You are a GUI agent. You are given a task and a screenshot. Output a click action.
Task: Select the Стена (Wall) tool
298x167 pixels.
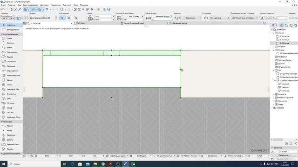(11, 38)
